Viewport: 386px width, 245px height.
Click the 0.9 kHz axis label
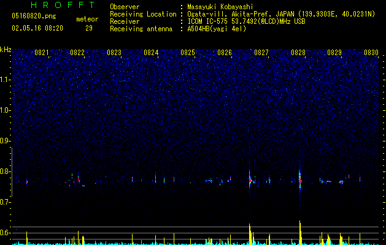[x=5, y=141]
